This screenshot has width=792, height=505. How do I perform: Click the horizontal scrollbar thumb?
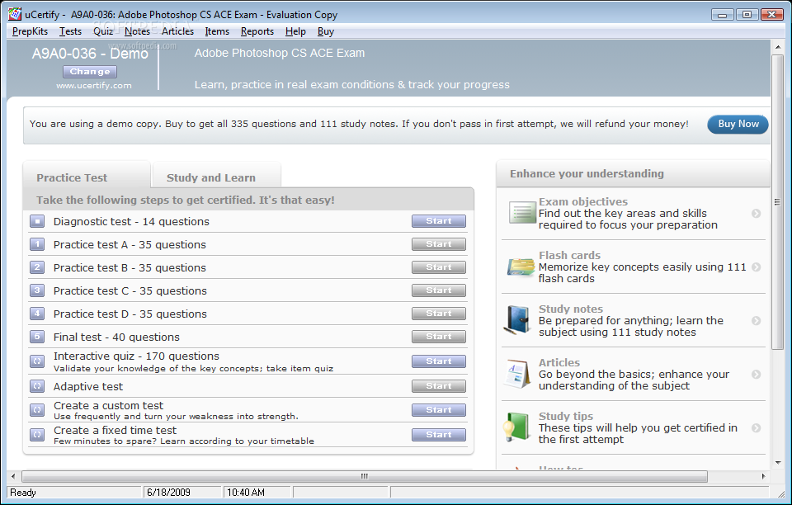click(x=364, y=476)
